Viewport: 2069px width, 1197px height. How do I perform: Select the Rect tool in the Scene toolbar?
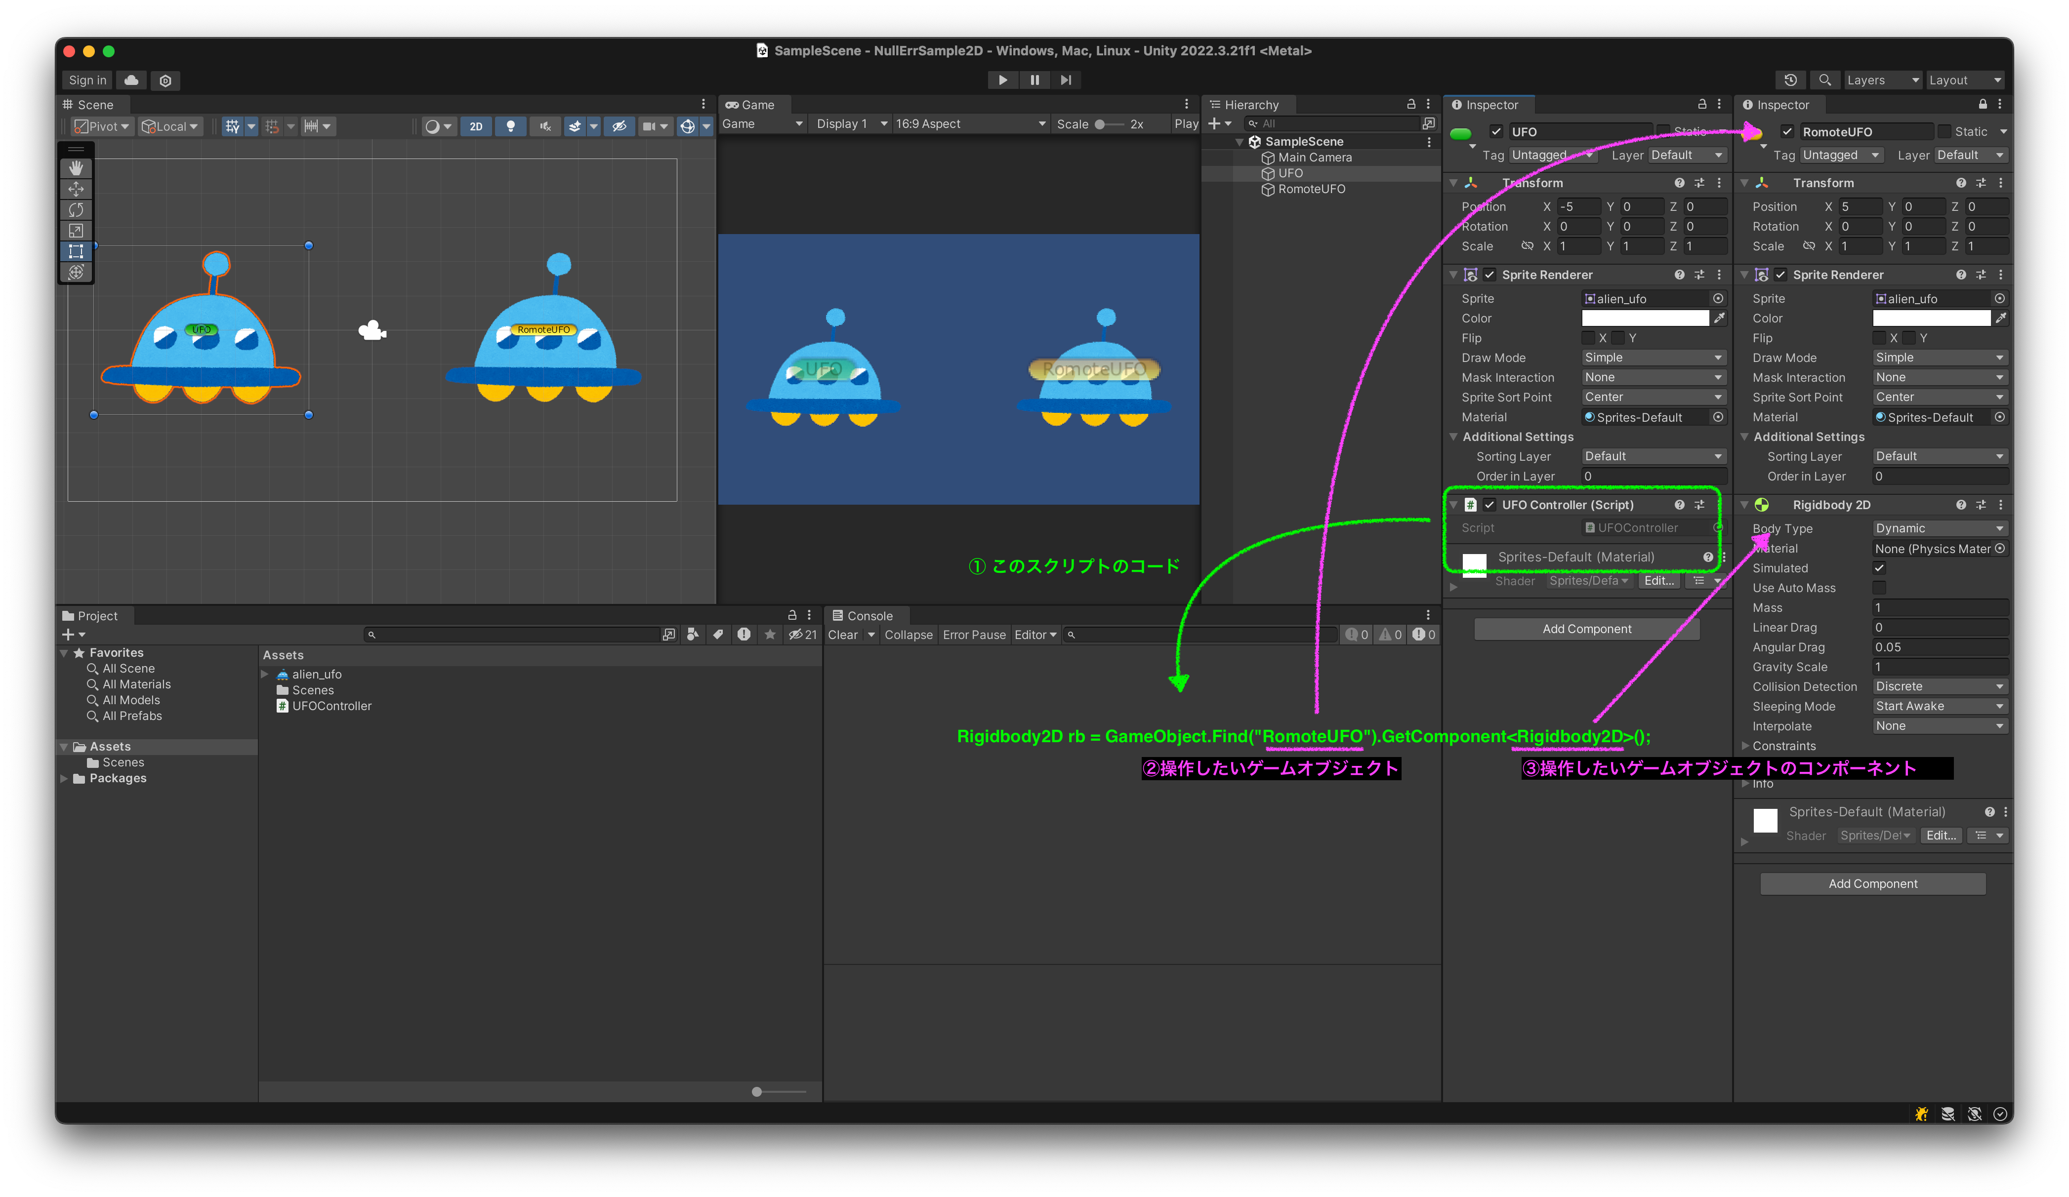[x=76, y=252]
